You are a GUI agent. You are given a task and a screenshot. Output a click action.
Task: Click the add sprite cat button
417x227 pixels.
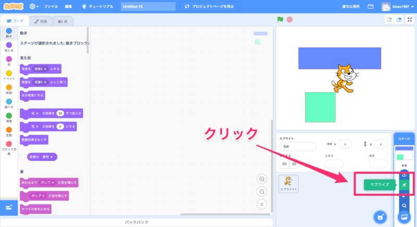pos(381,216)
